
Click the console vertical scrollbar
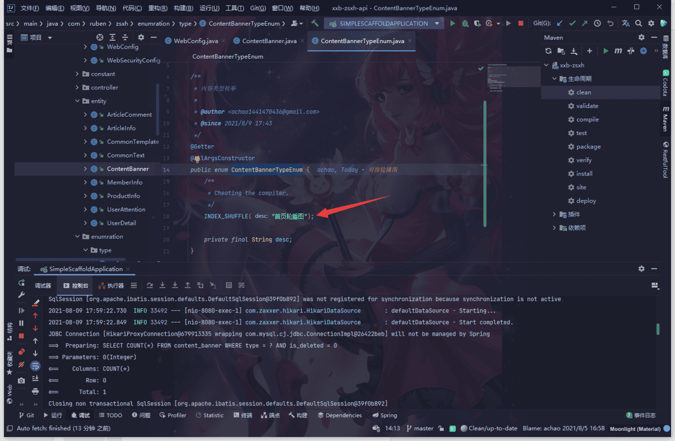(x=658, y=329)
